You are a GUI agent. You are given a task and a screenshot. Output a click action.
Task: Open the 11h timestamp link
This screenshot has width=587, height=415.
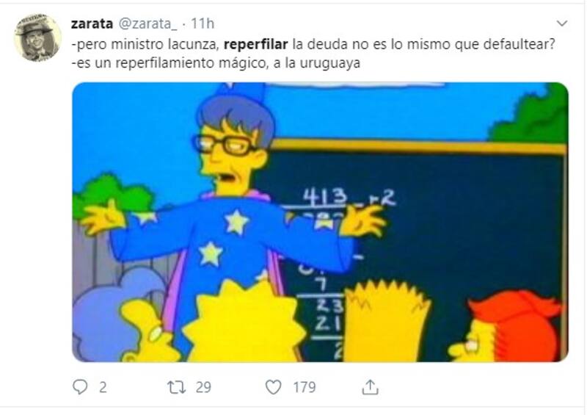[203, 24]
